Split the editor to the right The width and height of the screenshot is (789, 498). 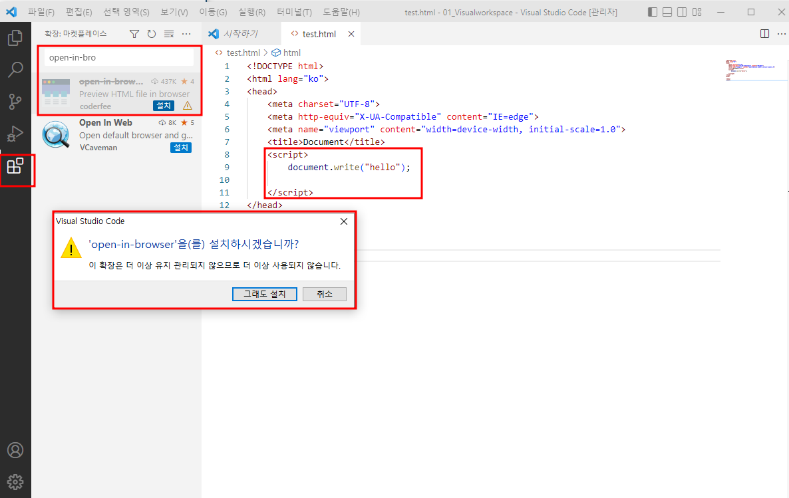[x=764, y=34]
